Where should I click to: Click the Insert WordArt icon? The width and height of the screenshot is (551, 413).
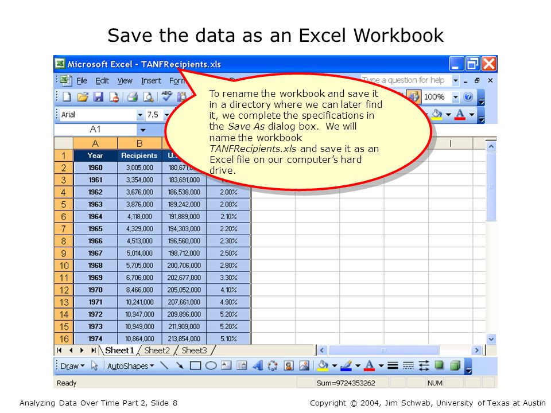pyautogui.click(x=258, y=365)
